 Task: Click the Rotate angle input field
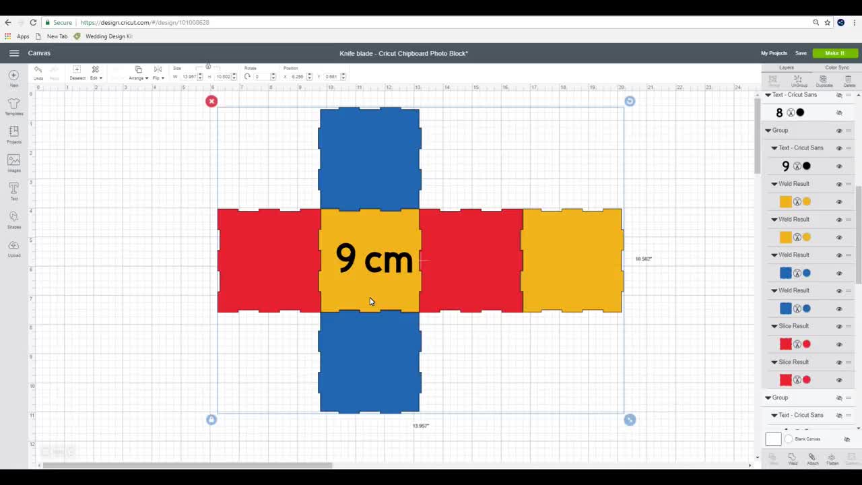(261, 76)
